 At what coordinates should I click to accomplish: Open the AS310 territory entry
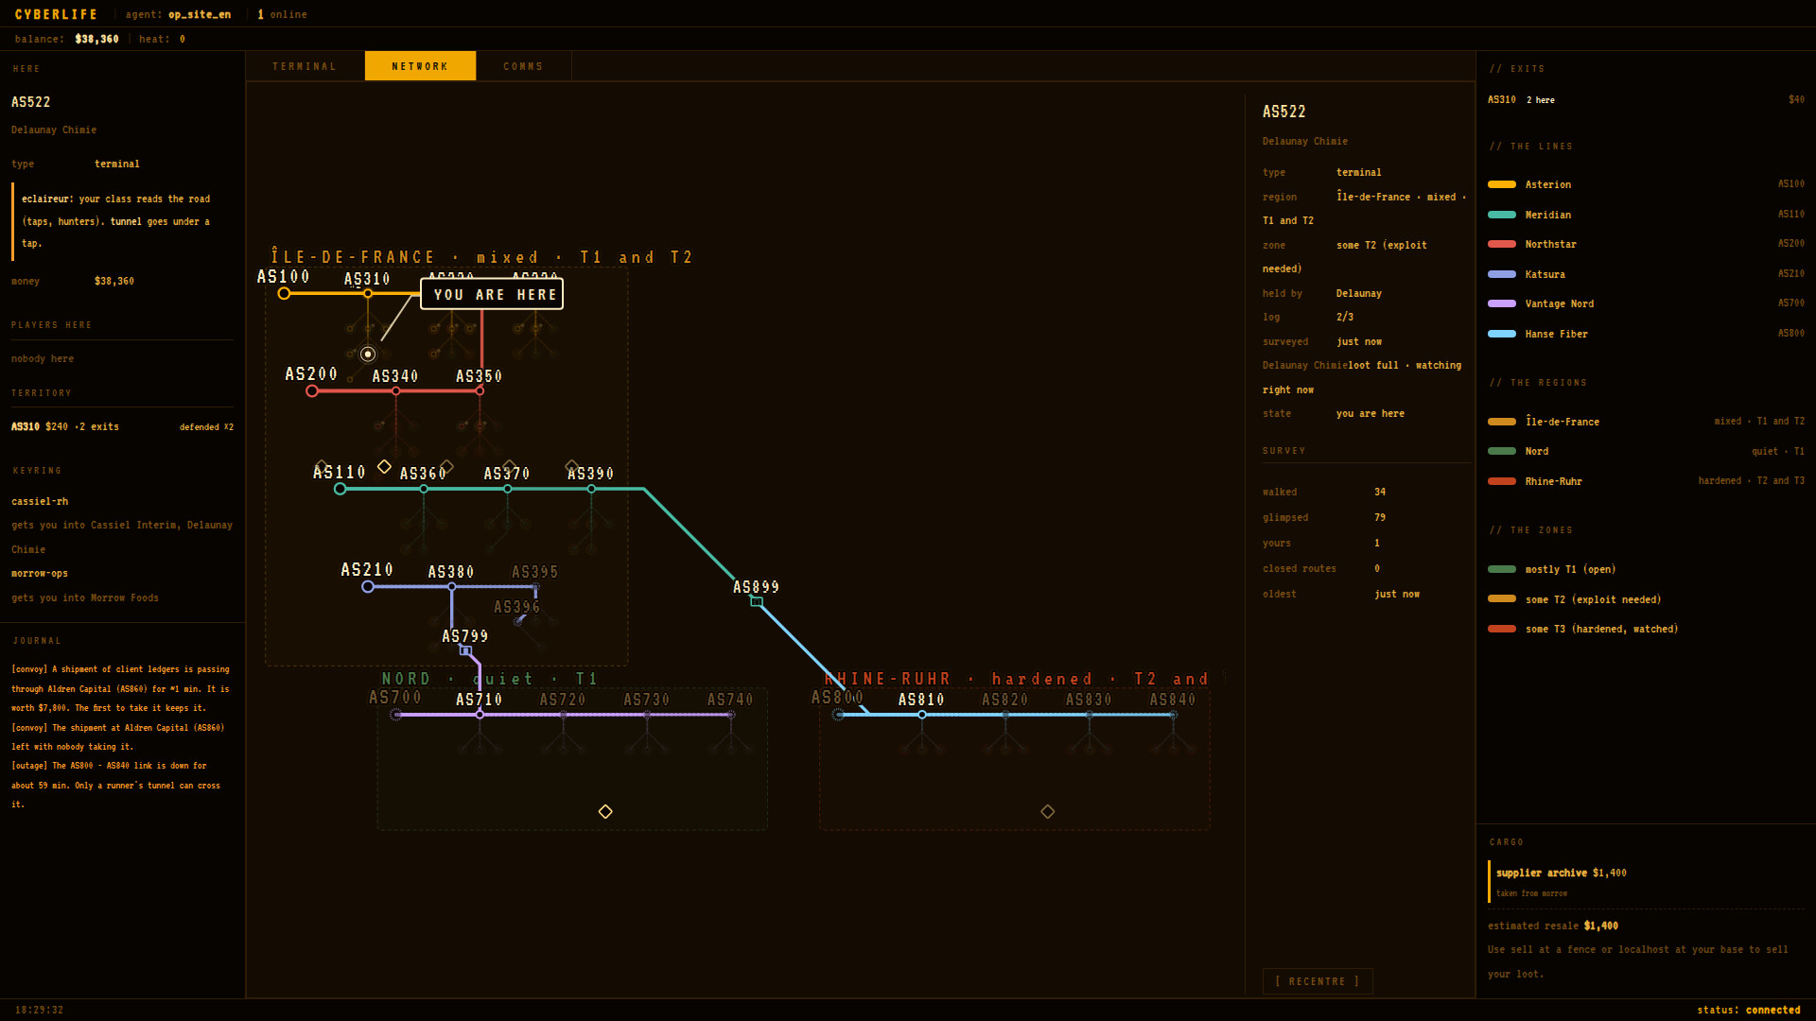(x=122, y=426)
